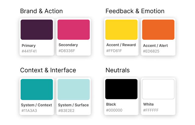The height and width of the screenshot is (125, 195).
Task: Pick the yellow Accent / Reward swatch
Action: (121, 30)
